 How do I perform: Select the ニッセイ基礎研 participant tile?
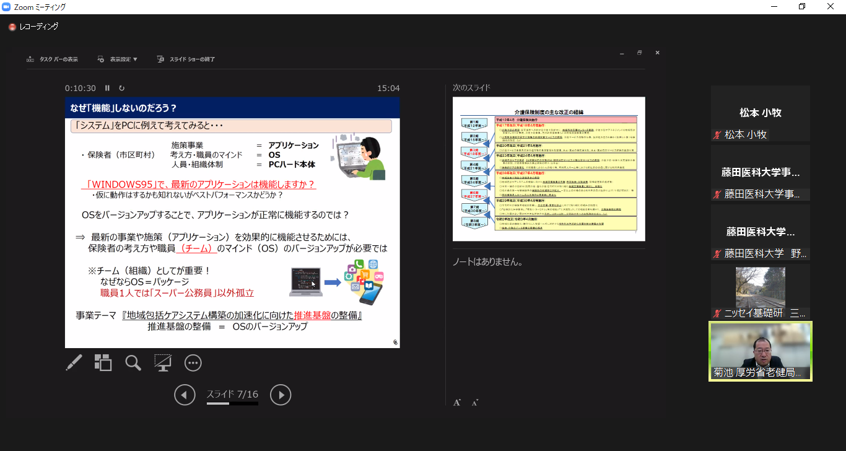760,291
